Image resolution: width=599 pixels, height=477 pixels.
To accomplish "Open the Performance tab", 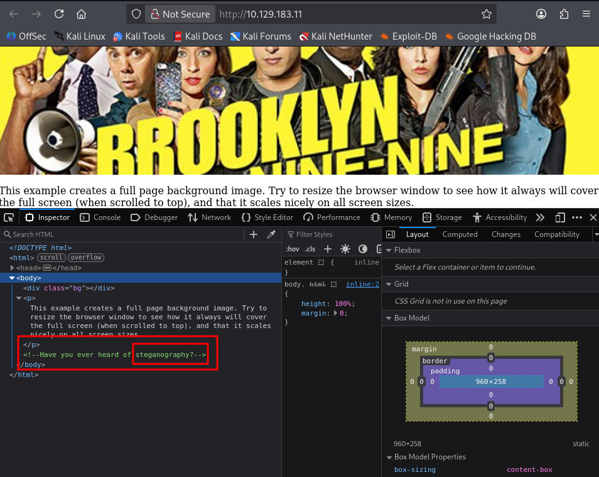I will [x=332, y=217].
